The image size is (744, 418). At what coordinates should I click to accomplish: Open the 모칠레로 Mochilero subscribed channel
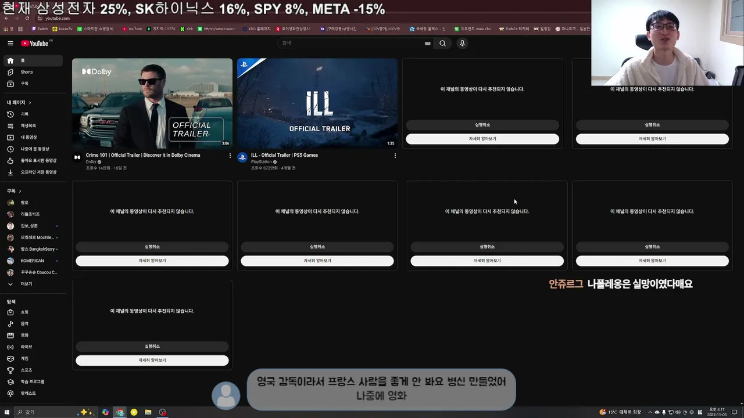[x=33, y=237]
